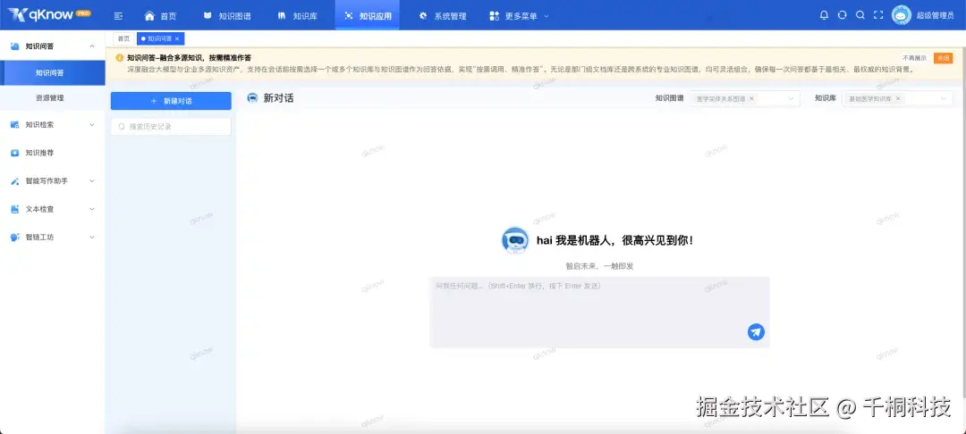Open 知识推荐 sidebar item
This screenshot has width=966, height=434.
[53, 153]
